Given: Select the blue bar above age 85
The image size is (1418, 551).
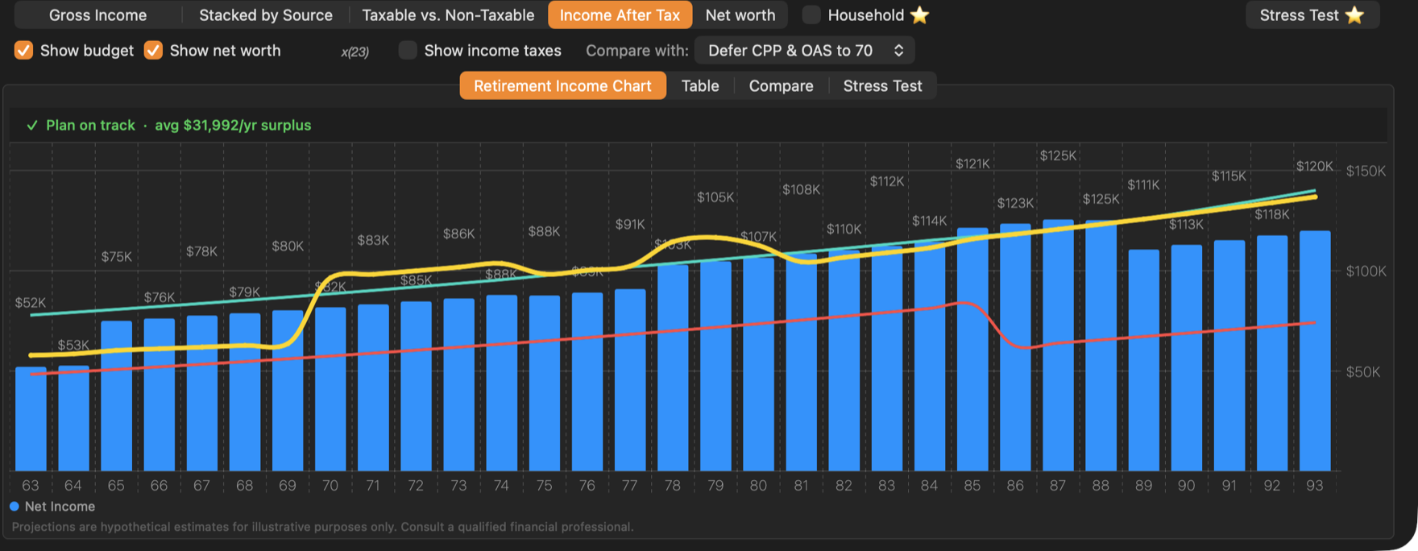Looking at the screenshot, I should (972, 350).
